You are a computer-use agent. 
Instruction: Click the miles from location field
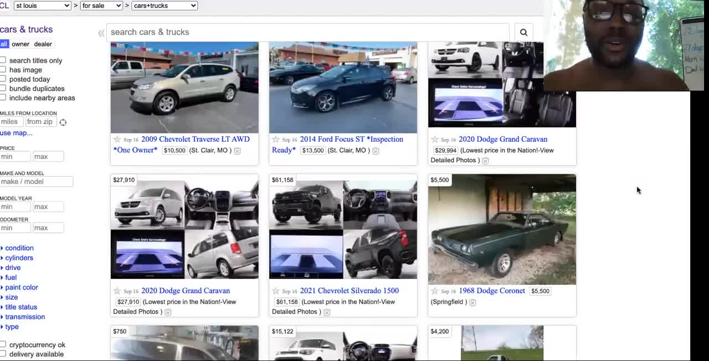(11, 122)
